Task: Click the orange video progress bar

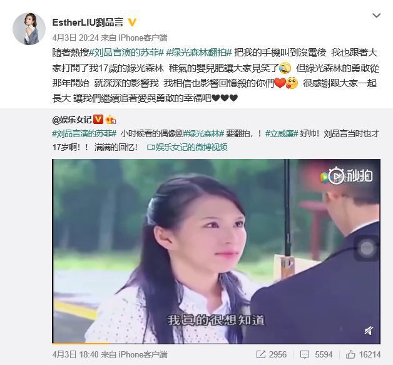Action: click(81, 343)
